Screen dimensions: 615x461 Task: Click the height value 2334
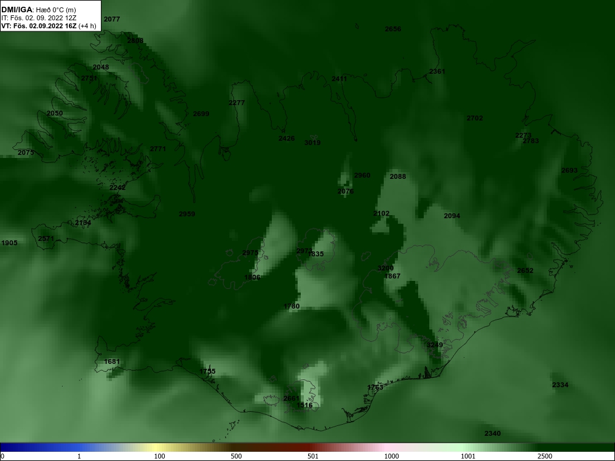coord(560,385)
